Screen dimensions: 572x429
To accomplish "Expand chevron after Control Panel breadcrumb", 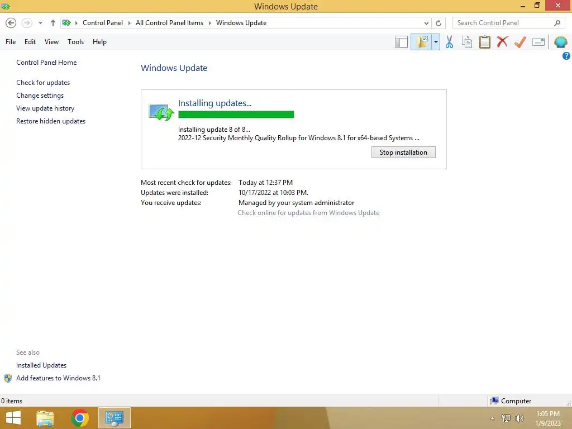I will 129,23.
